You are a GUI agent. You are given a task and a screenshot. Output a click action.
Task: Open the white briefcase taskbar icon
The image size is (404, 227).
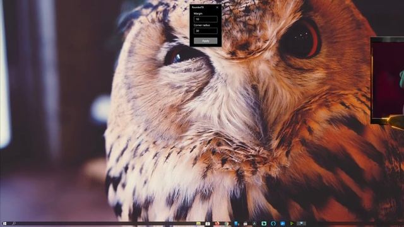246,224
